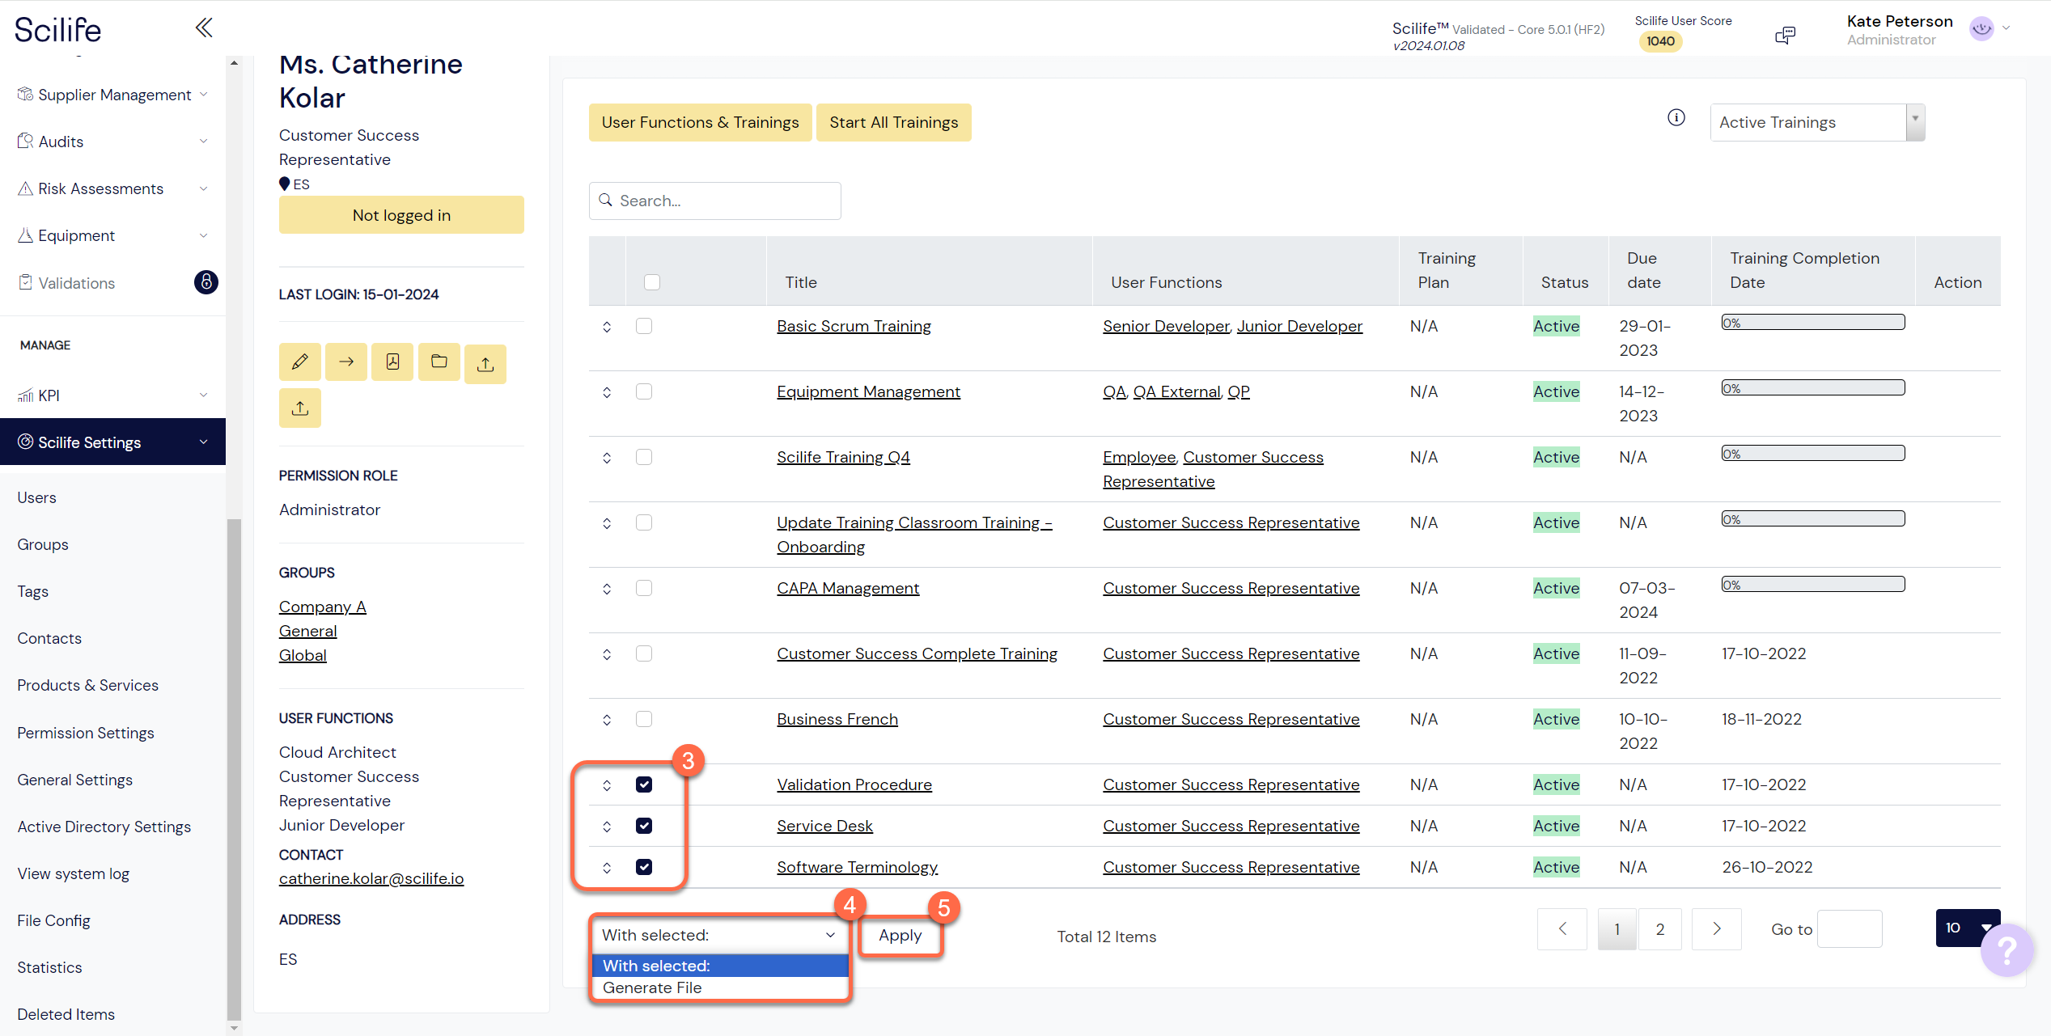Click the sort arrows on Business French row
This screenshot has height=1036, width=2051.
(x=607, y=720)
